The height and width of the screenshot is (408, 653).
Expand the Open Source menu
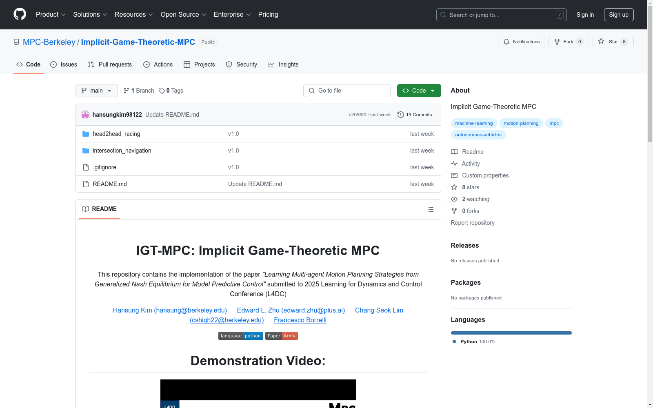tap(184, 15)
